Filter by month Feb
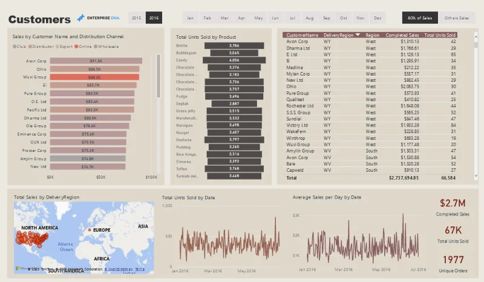 [207, 18]
